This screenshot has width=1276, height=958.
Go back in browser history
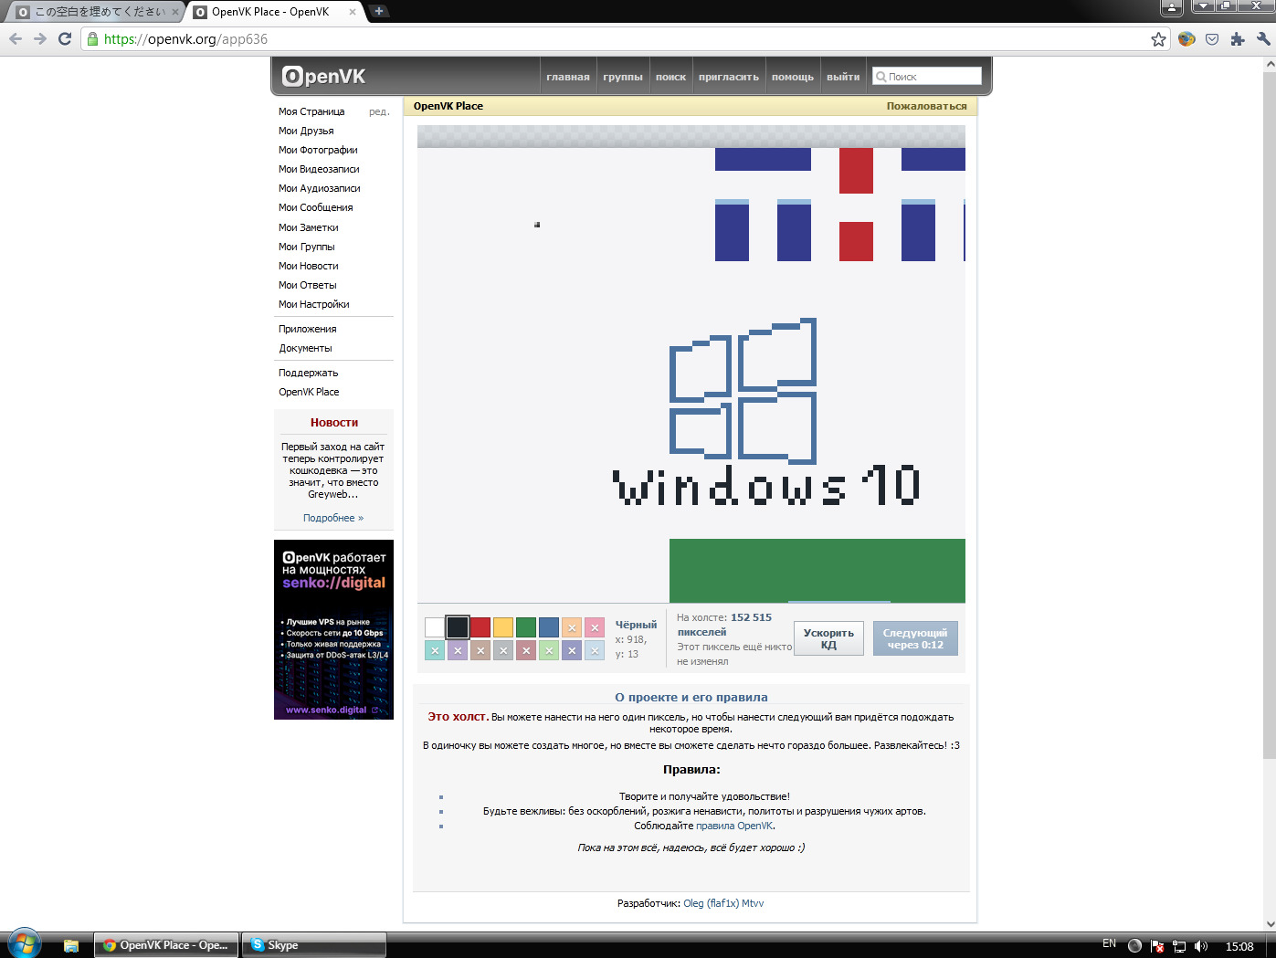(16, 38)
